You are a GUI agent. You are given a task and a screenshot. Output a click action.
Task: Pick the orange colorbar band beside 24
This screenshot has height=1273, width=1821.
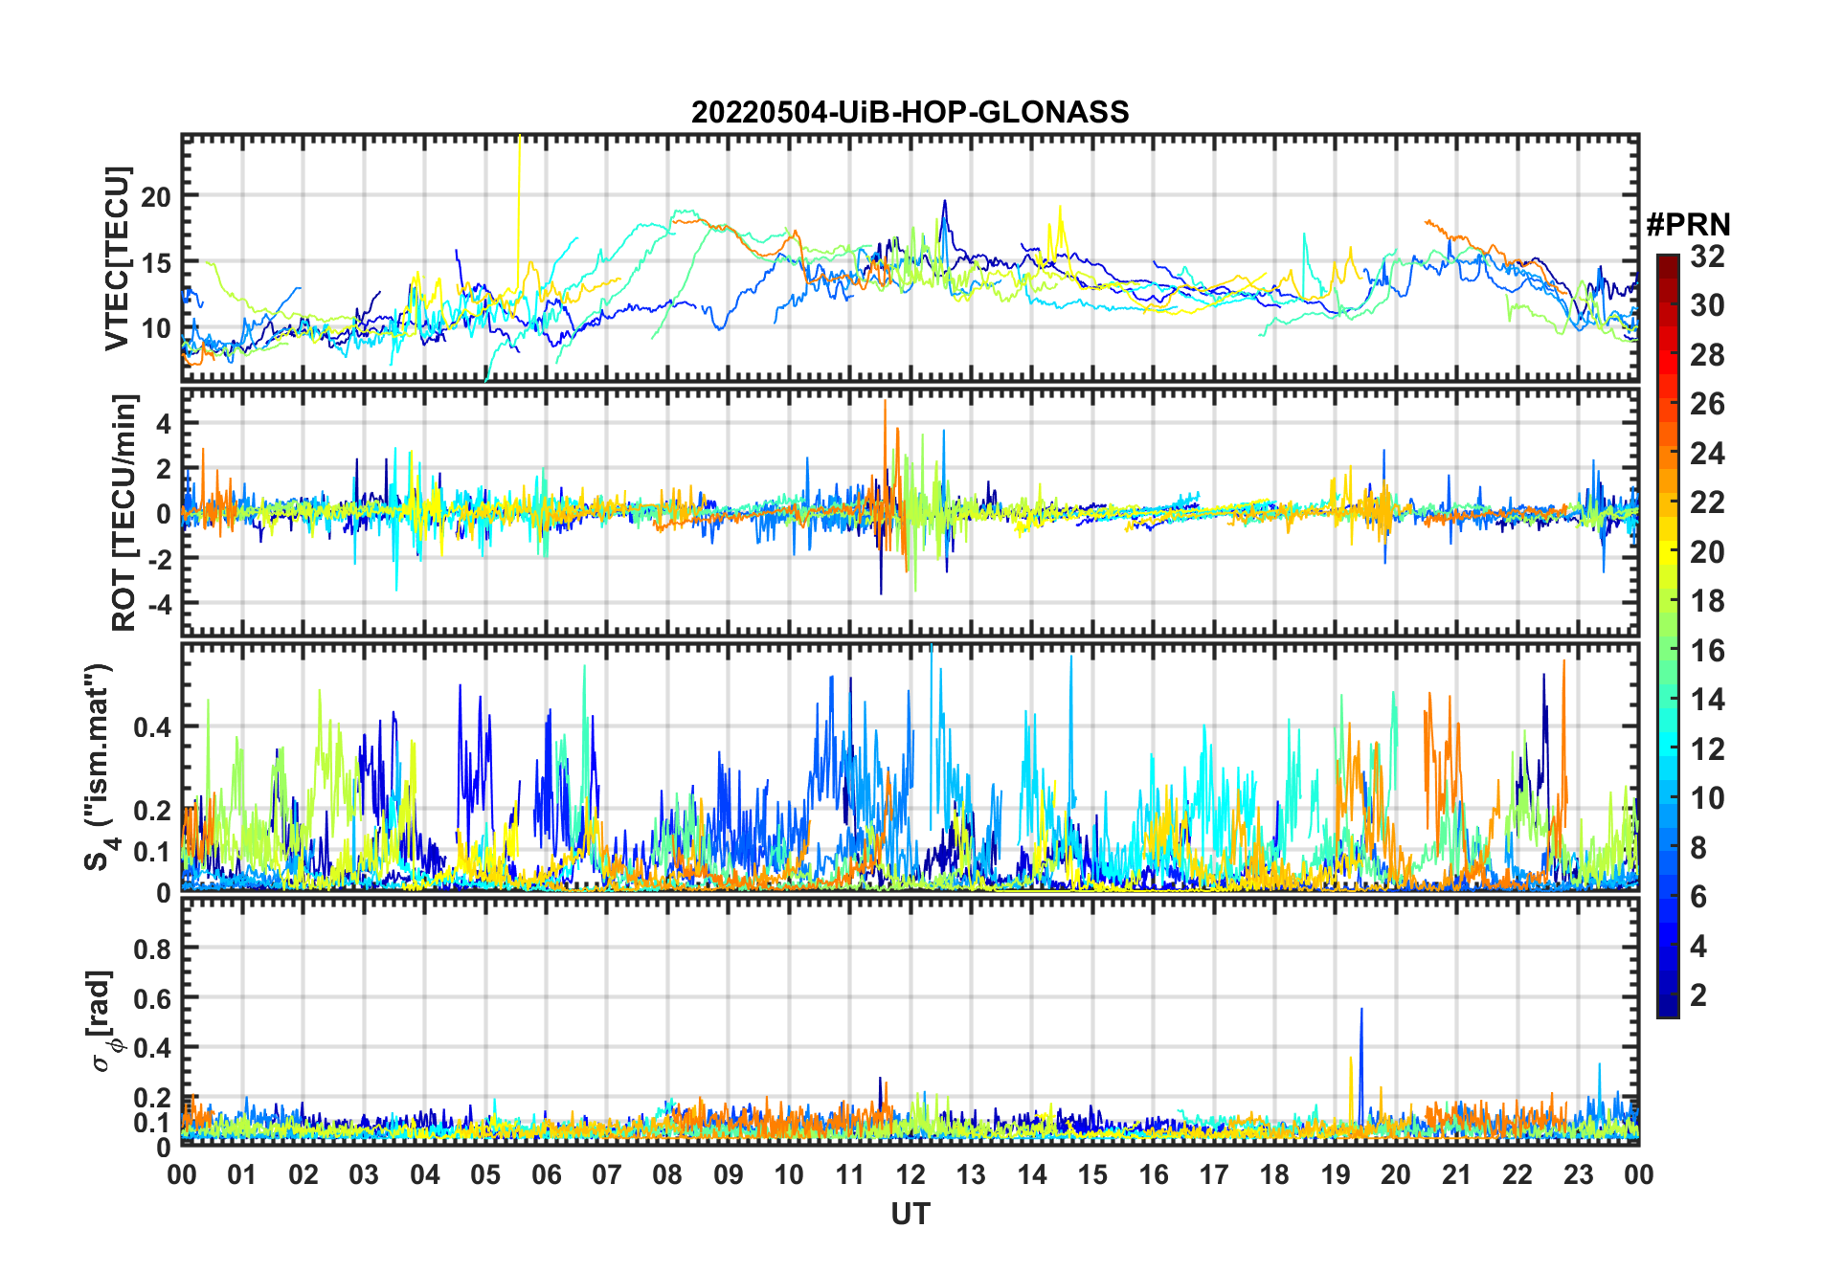tap(1667, 453)
